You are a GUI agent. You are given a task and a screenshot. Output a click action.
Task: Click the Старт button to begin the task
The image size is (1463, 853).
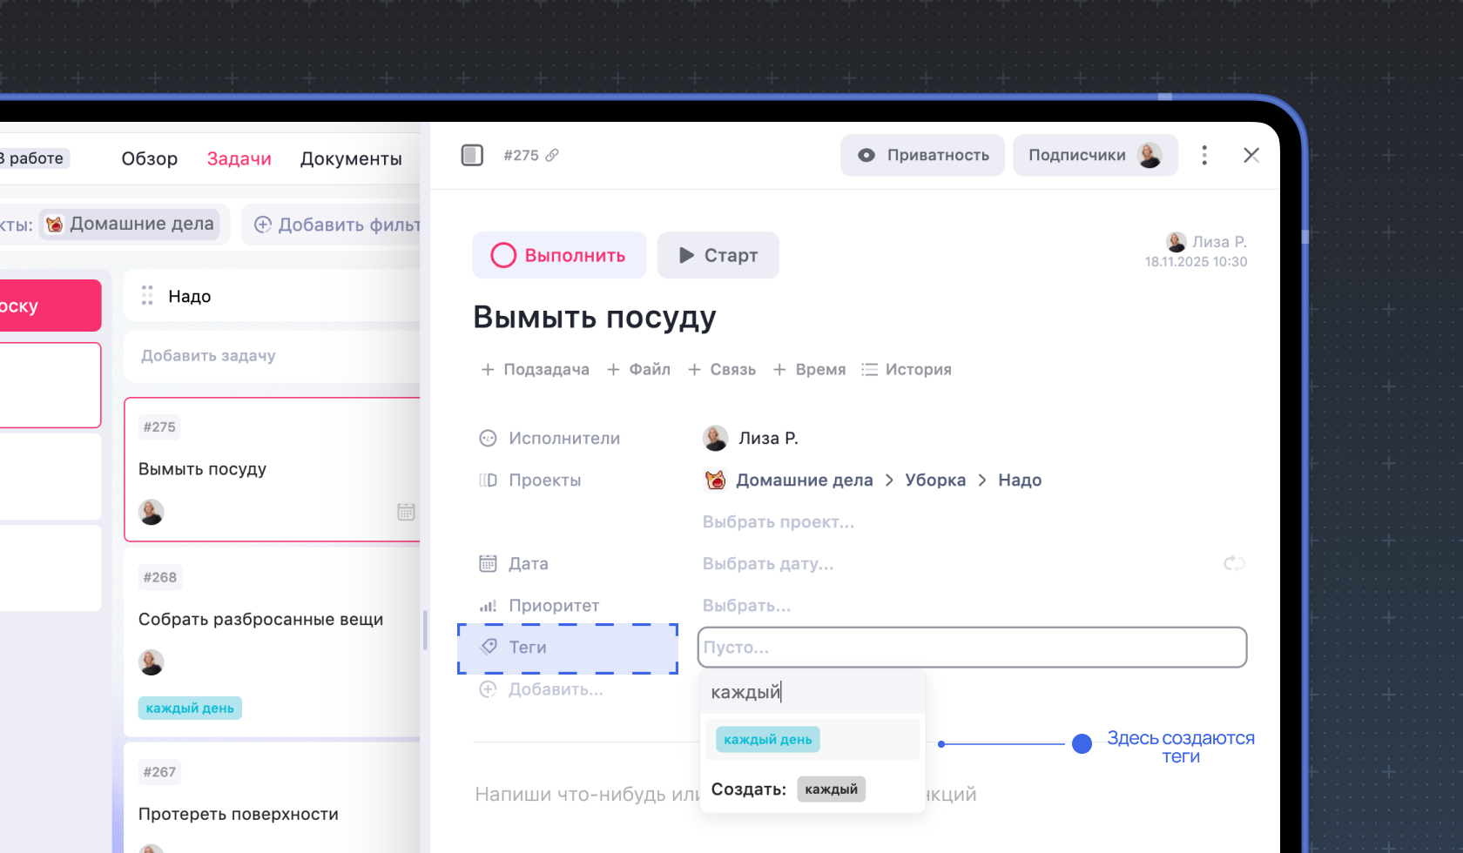point(718,255)
